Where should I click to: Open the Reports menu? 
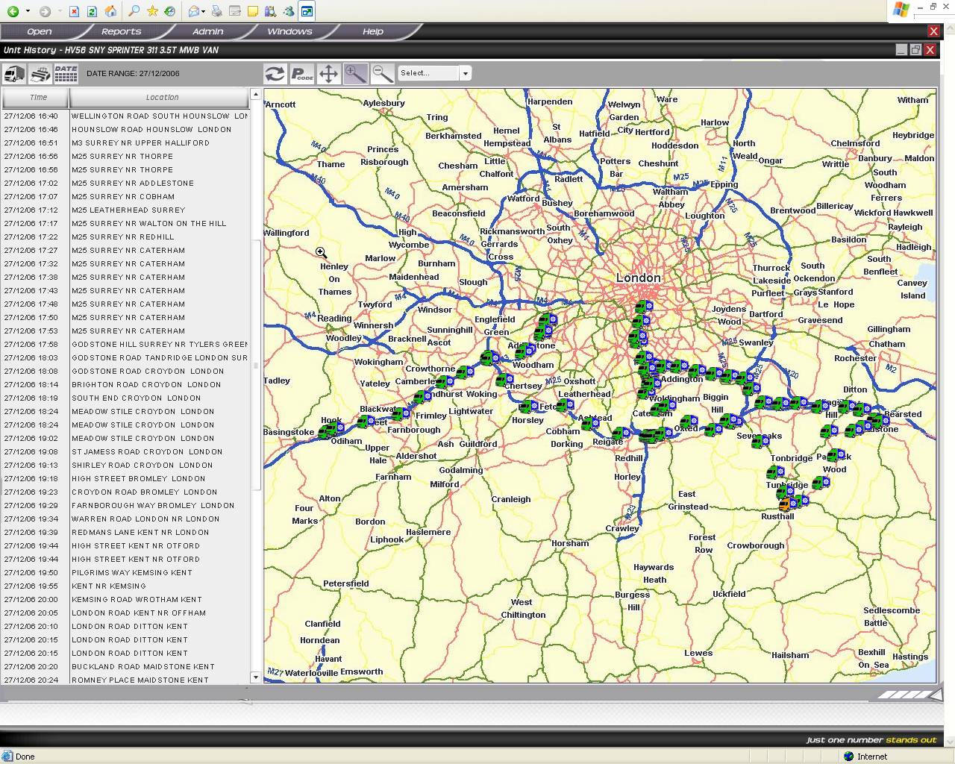[x=121, y=31]
